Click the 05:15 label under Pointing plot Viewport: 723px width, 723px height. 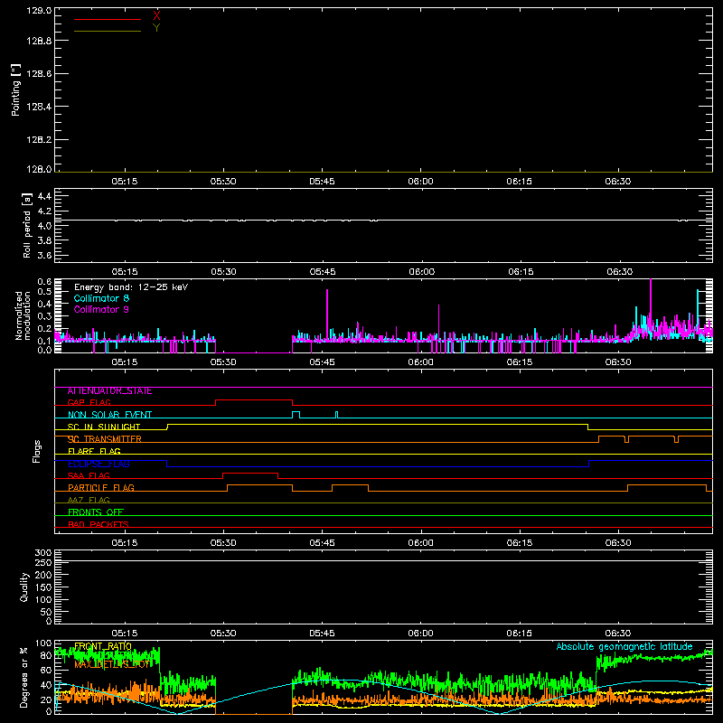125,182
